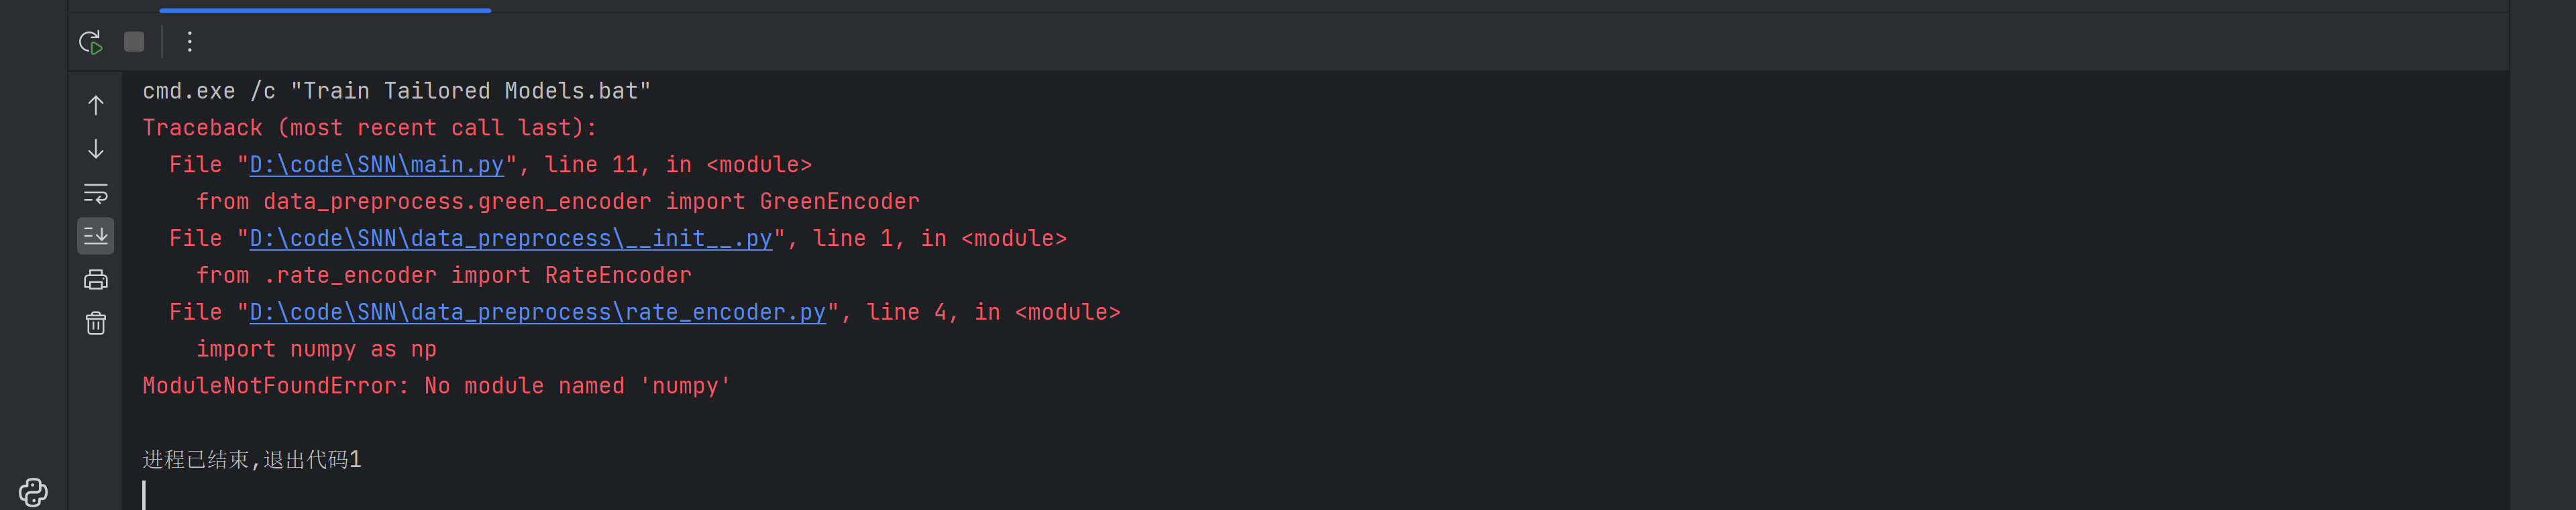Click the exit code 1 message

[x=252, y=459]
